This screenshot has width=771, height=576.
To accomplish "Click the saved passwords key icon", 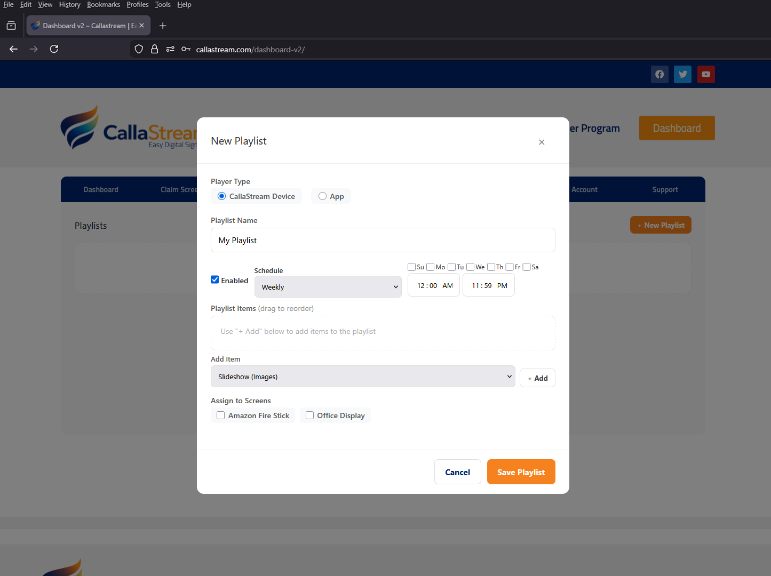I will pos(186,49).
